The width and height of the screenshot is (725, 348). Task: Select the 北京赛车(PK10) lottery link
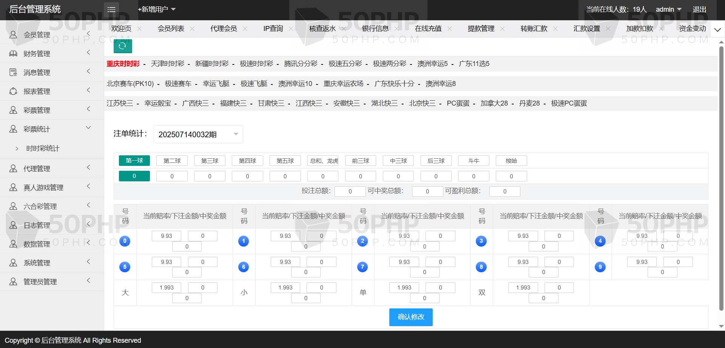pos(130,84)
